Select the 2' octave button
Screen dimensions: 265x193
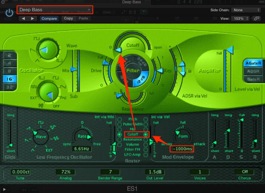pos(10,55)
